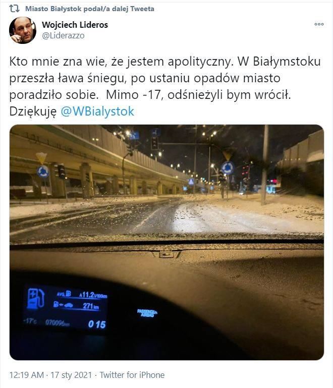333x388 pixels.
Task: Click the Twitter for iPhone source link
Action: coord(132,375)
